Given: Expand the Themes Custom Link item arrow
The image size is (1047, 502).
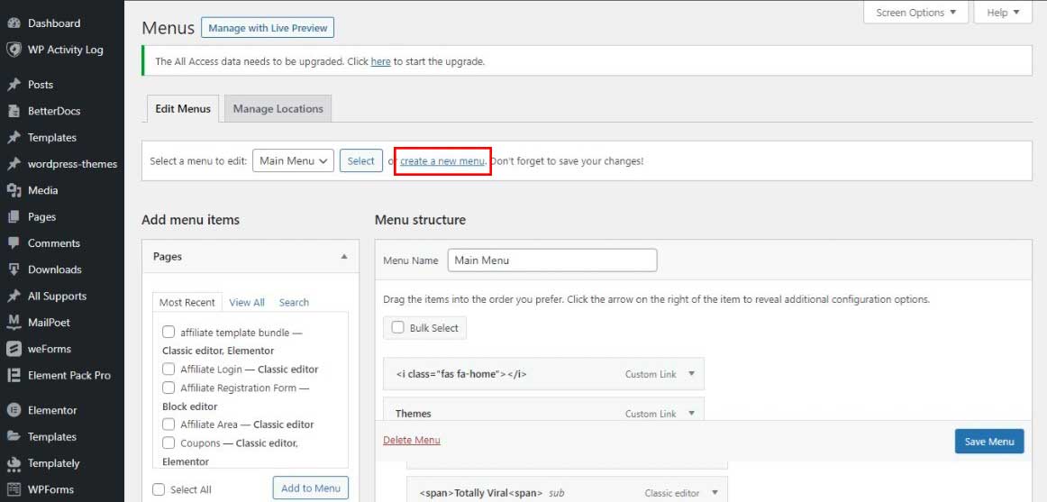Looking at the screenshot, I should tap(692, 413).
